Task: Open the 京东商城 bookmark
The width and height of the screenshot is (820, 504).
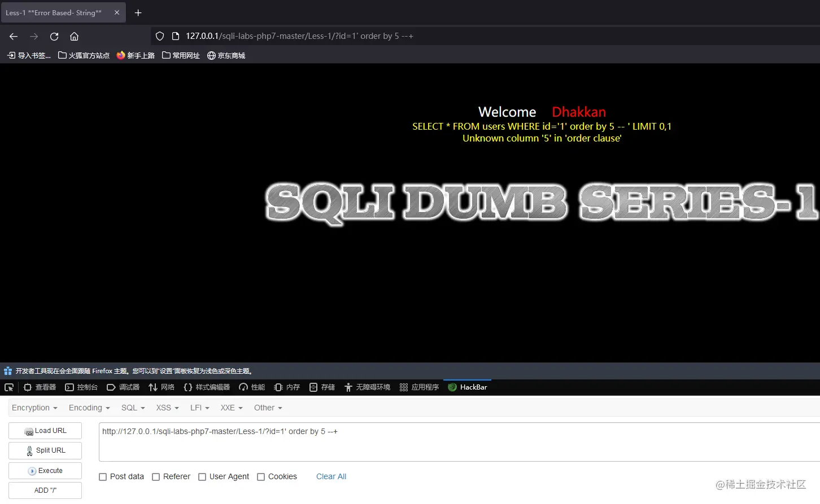Action: (x=226, y=55)
